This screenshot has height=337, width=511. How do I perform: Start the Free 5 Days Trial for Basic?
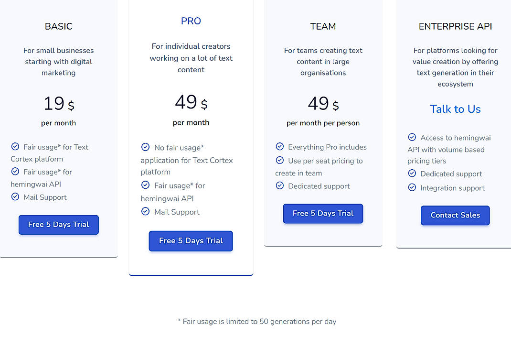[58, 224]
